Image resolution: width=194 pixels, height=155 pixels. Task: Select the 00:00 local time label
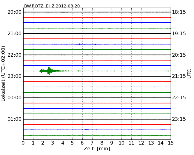tap(15, 98)
